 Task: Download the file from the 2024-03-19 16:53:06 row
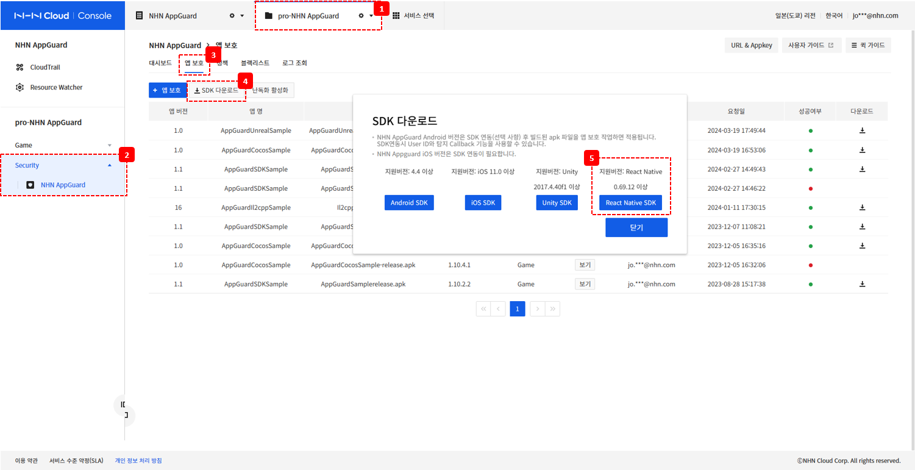point(862,150)
